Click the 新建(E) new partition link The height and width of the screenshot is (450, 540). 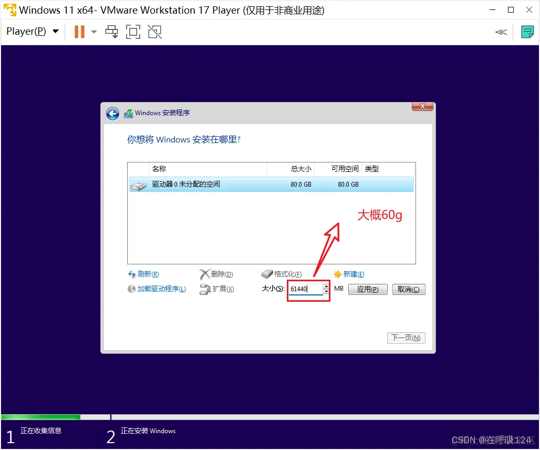(354, 274)
